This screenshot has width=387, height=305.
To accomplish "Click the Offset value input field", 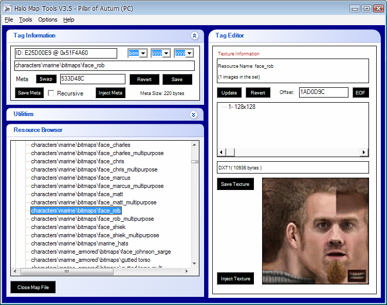I will click(x=323, y=92).
